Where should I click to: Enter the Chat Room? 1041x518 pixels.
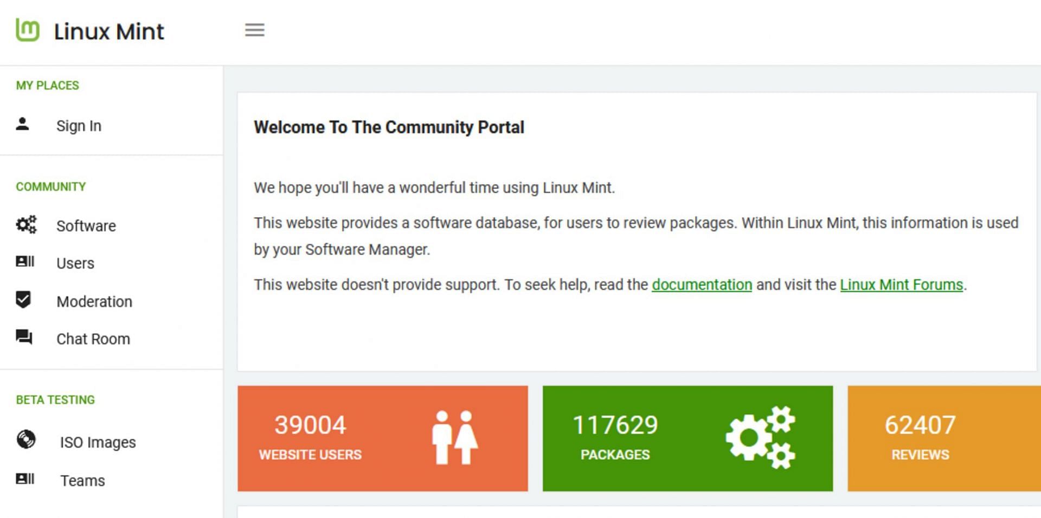pos(93,339)
